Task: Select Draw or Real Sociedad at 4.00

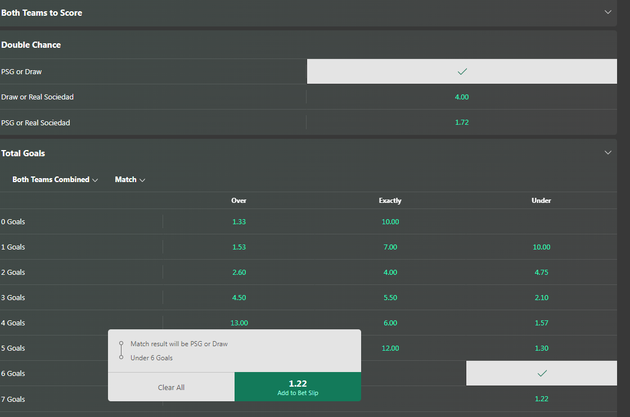Action: coord(461,97)
